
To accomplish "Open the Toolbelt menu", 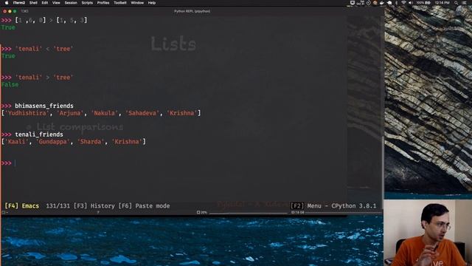I will [119, 3].
